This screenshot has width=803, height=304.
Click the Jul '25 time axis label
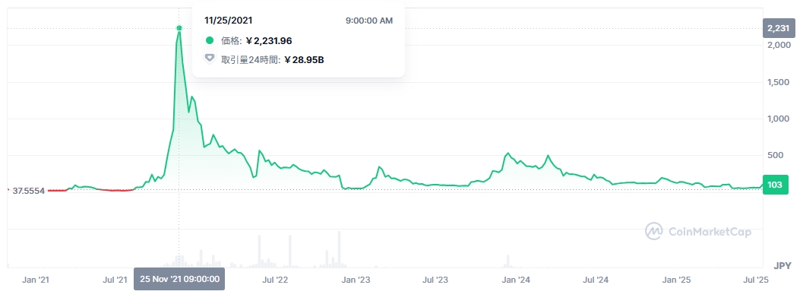[756, 280]
